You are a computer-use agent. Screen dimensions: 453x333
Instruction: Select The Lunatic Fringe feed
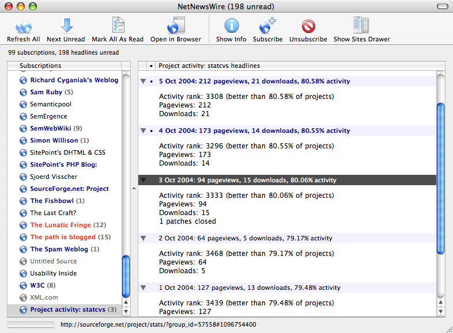point(60,225)
